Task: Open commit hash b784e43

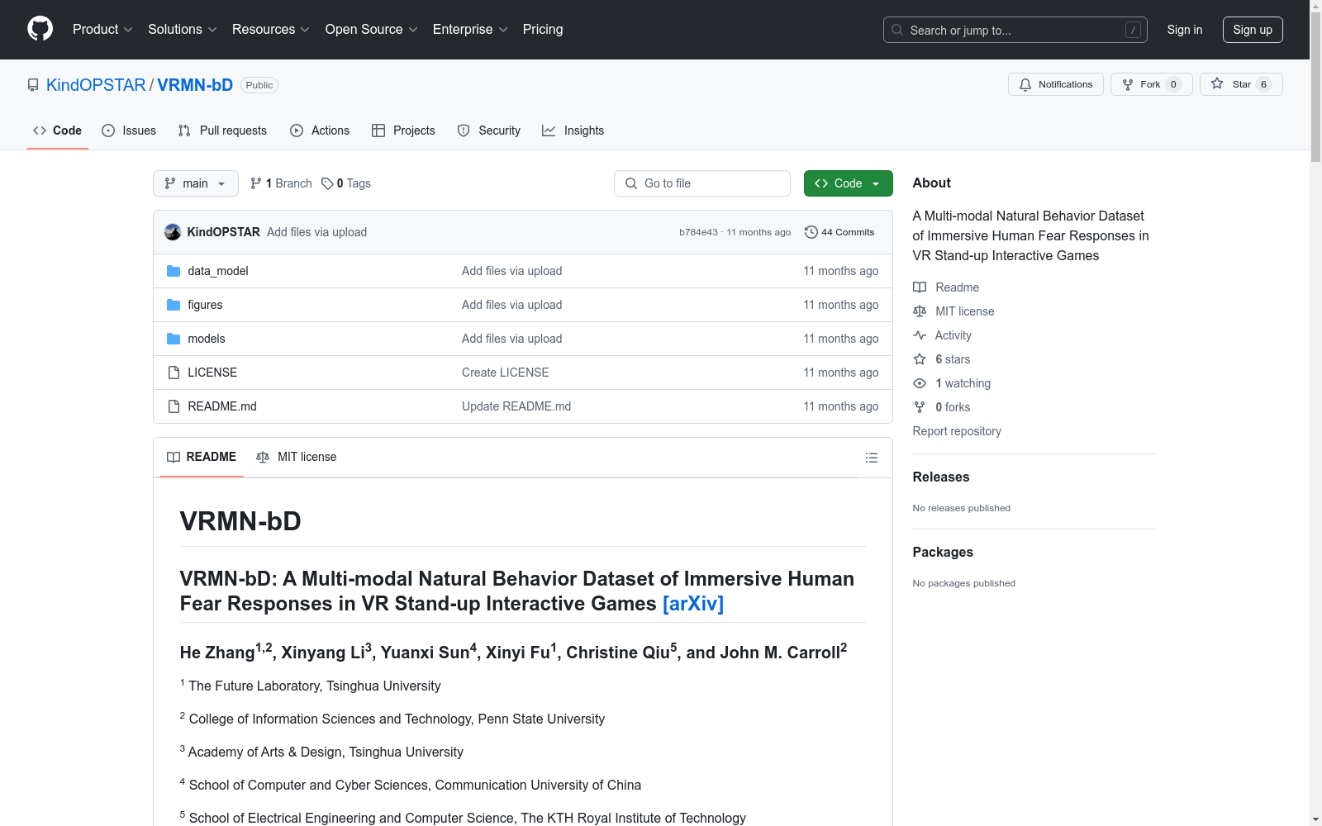Action: 698,232
